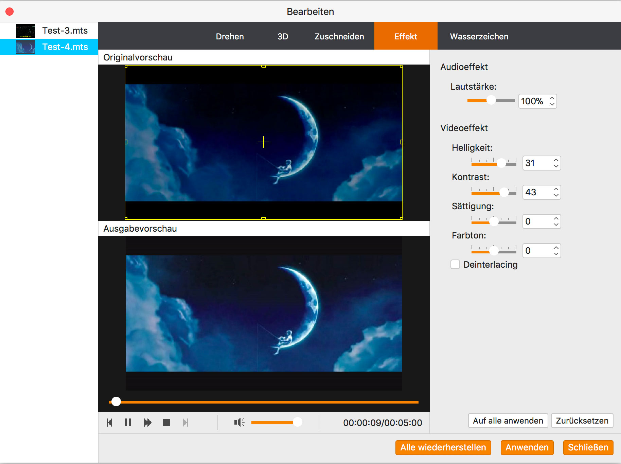
Task: Decrease Farbton value with down arrow
Action: 556,254
